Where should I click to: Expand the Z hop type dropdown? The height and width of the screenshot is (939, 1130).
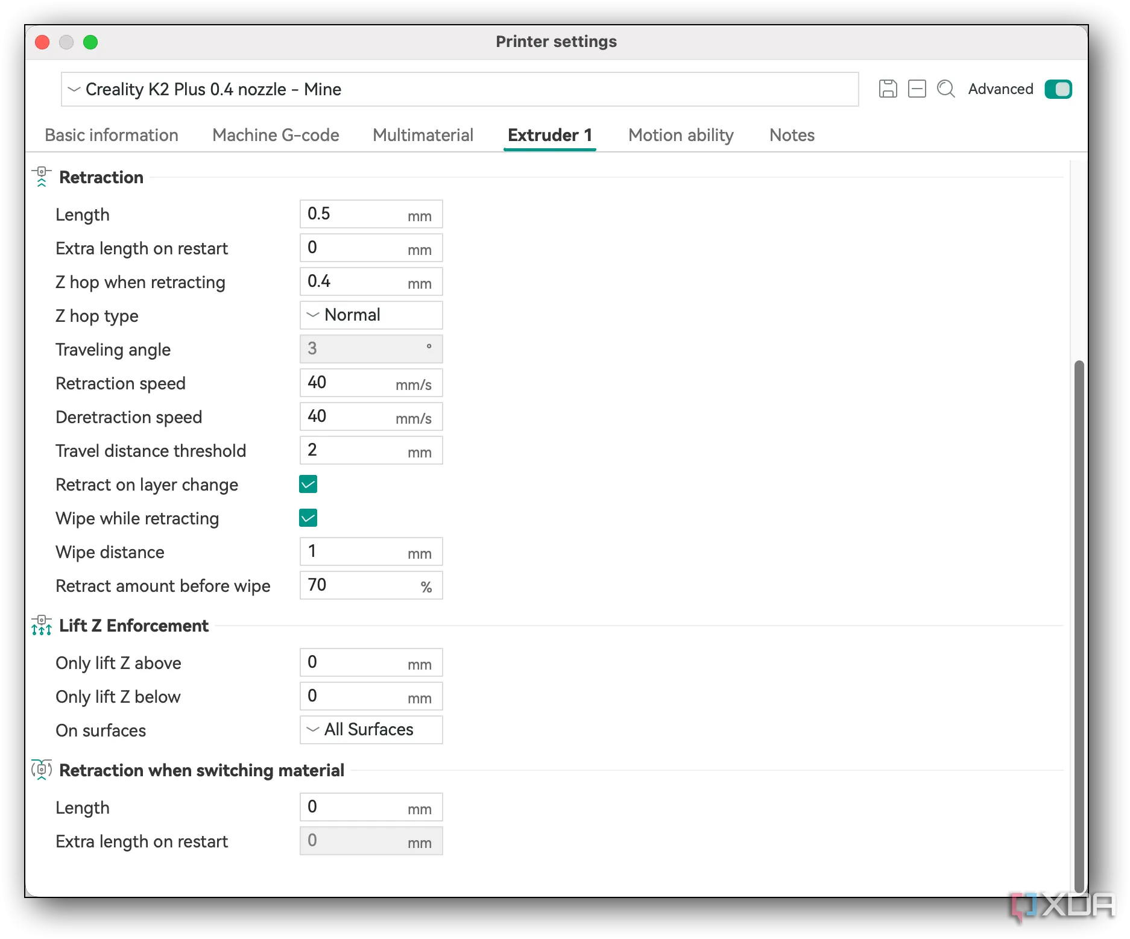coord(371,315)
